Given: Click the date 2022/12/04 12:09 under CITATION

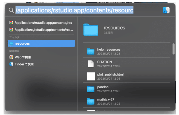Looking at the screenshot, I should point(109,66).
